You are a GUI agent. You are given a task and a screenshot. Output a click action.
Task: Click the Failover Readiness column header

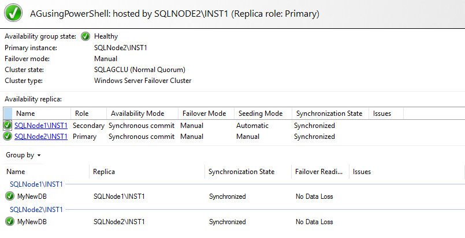[319, 172]
